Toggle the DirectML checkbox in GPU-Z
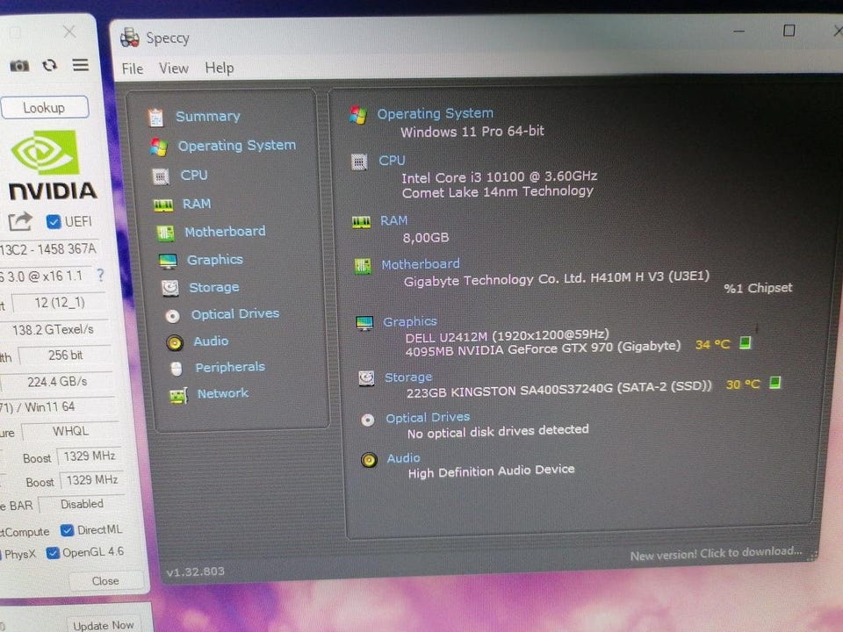Viewport: 843px width, 632px height. click(x=68, y=530)
